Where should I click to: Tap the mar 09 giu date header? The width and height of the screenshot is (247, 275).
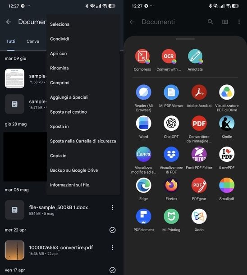tap(16, 59)
